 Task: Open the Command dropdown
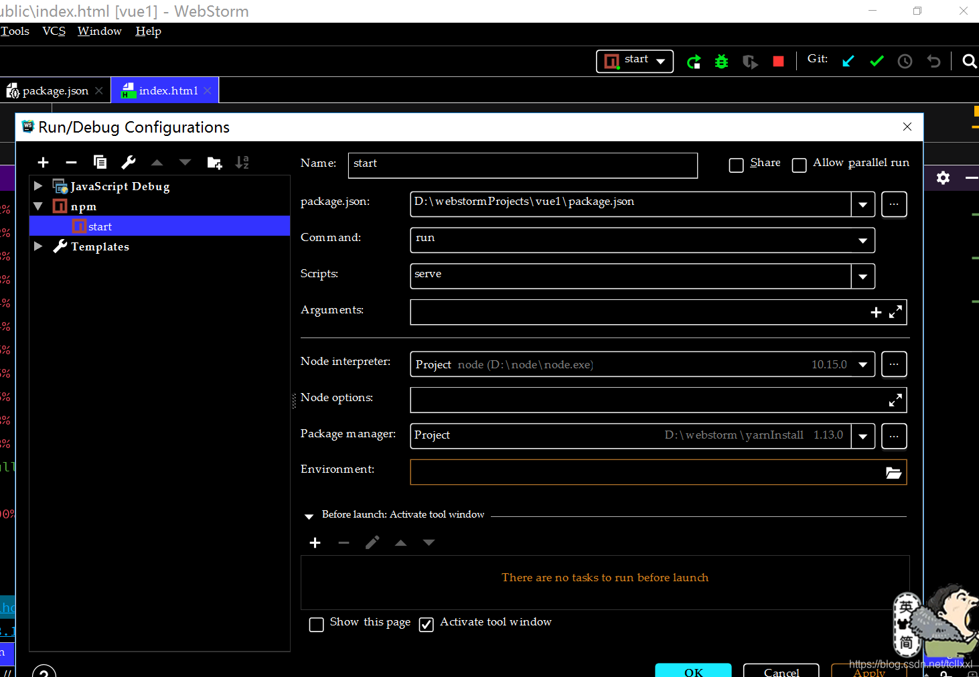click(x=863, y=240)
